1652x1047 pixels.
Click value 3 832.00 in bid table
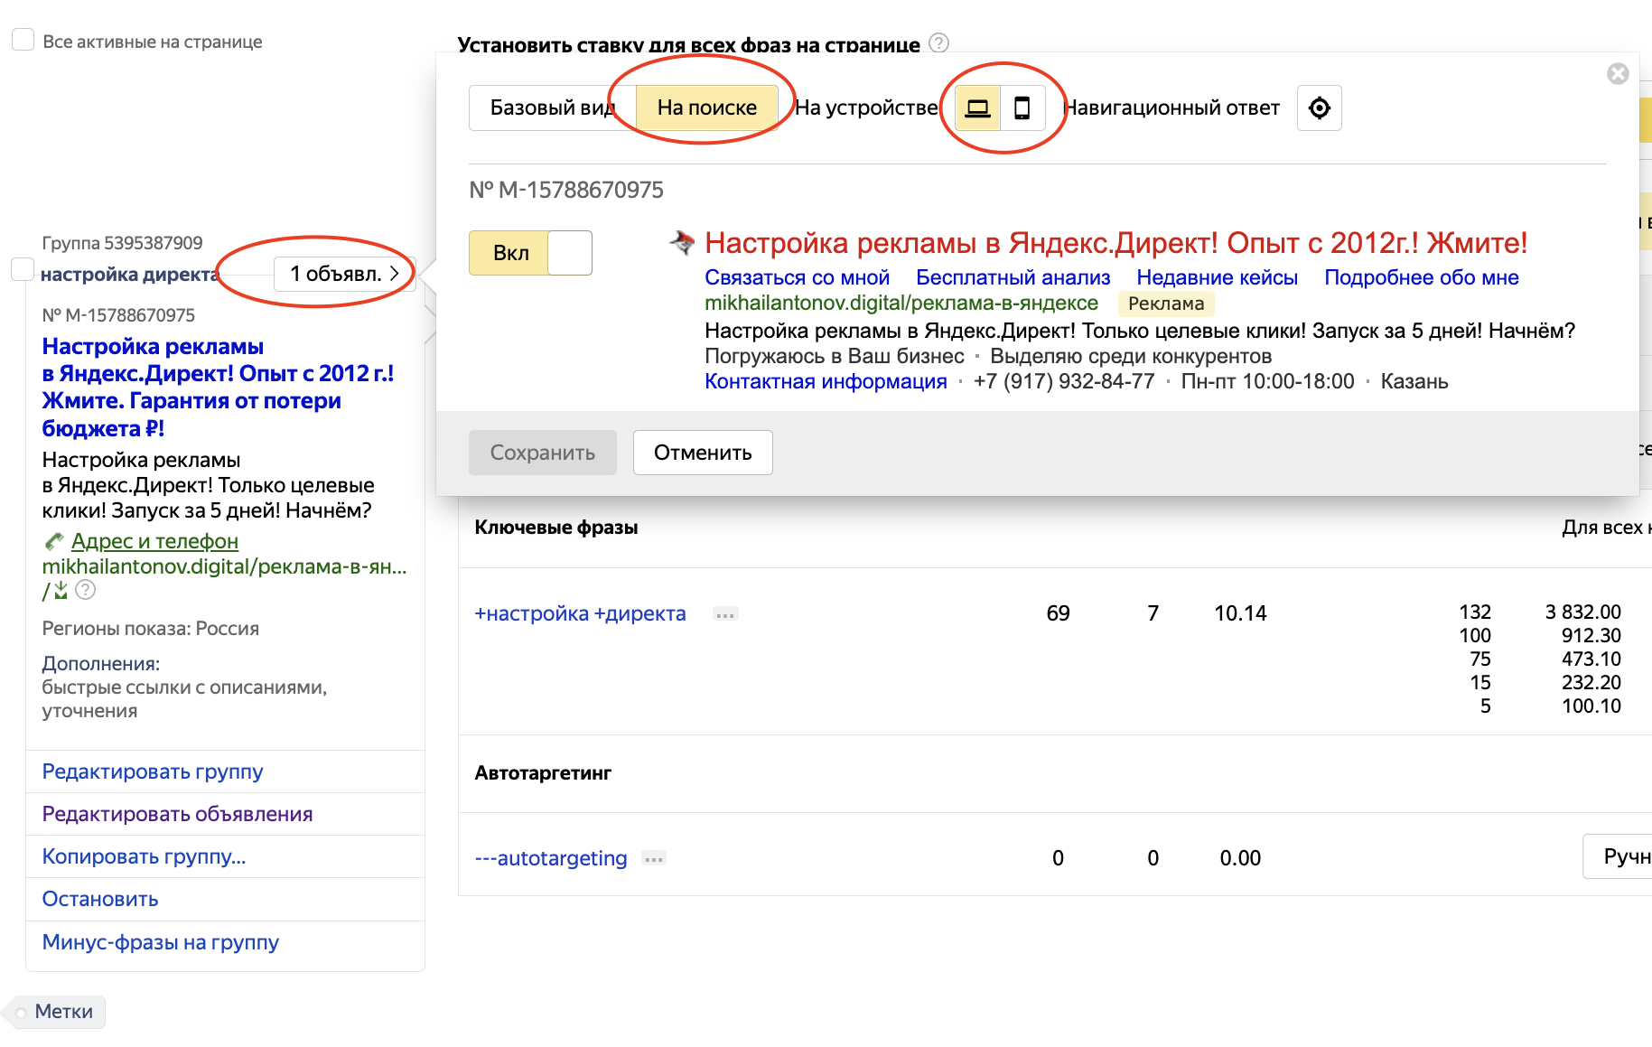click(x=1583, y=612)
